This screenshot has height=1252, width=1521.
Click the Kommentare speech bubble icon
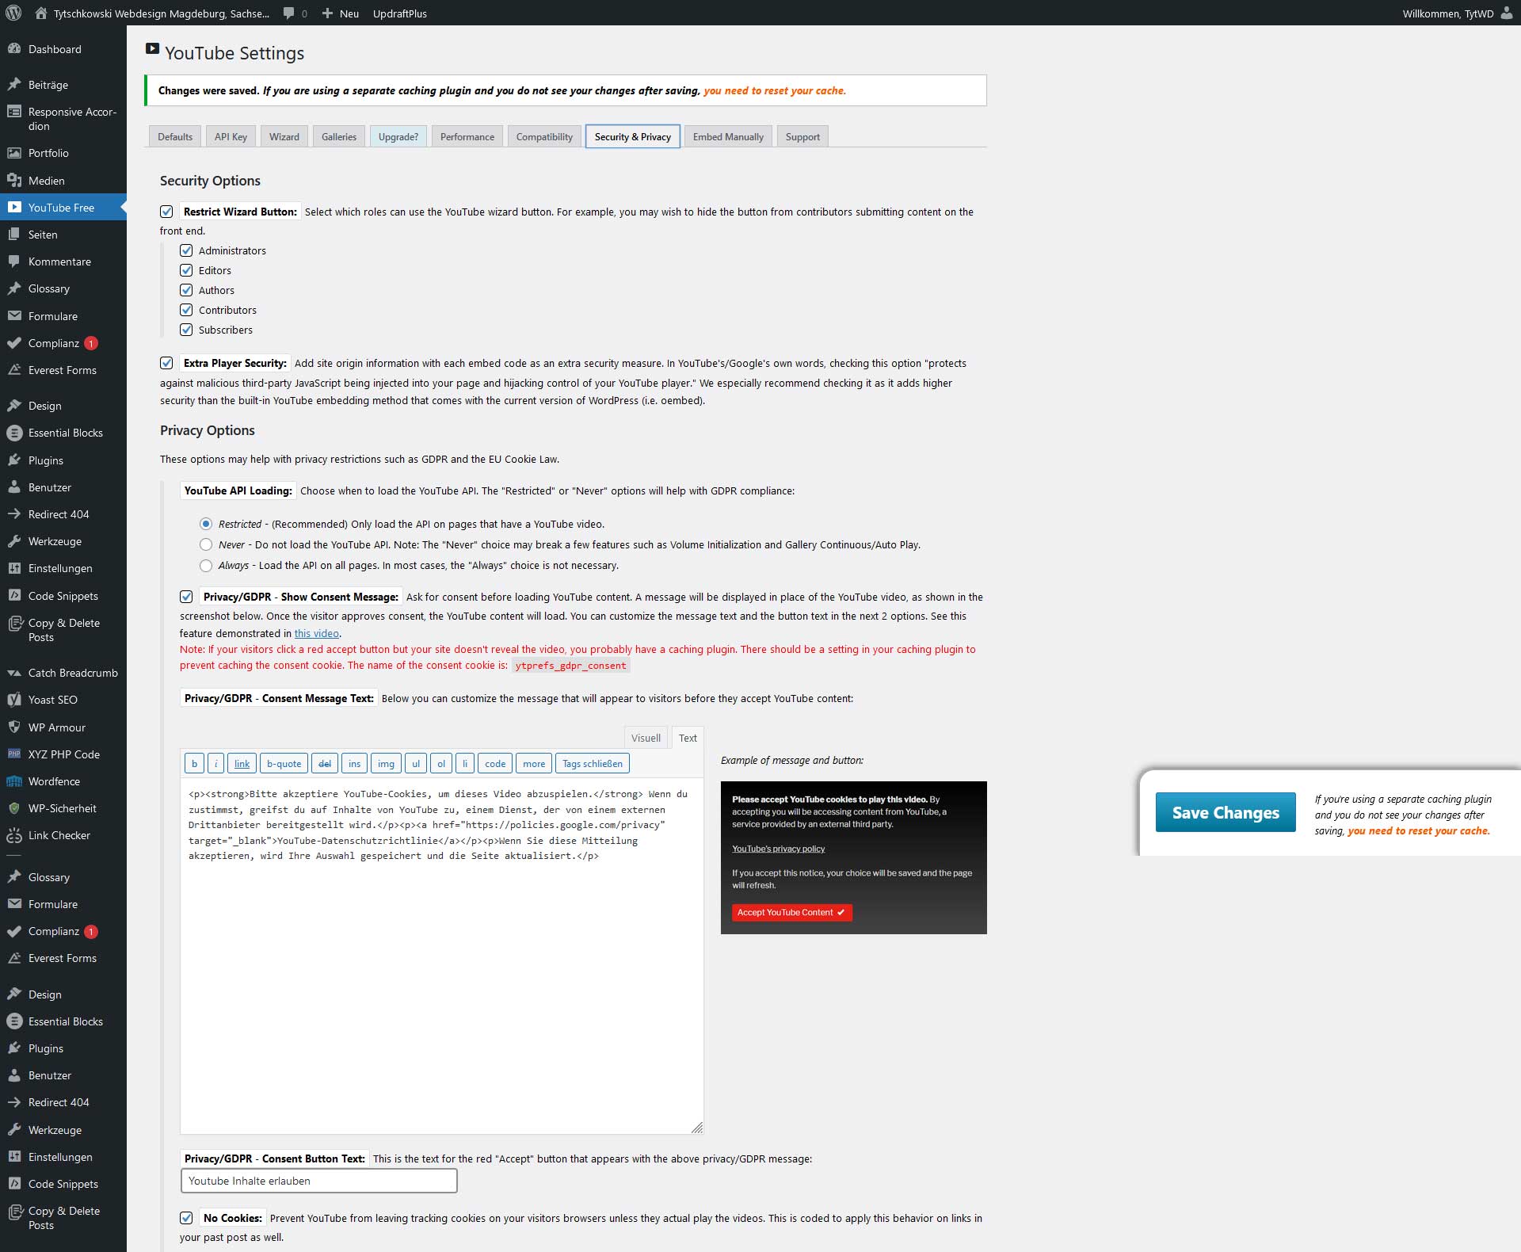[x=14, y=261]
